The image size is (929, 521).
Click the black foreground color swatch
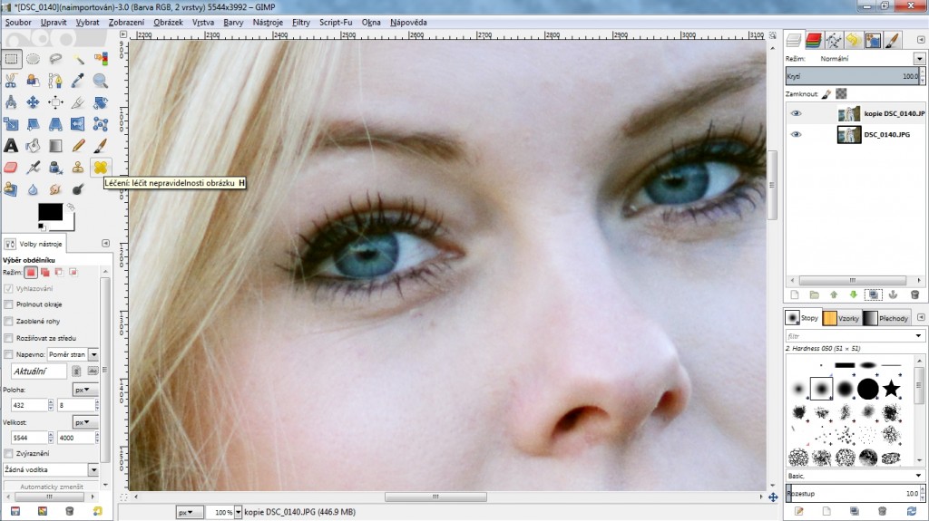(x=51, y=212)
